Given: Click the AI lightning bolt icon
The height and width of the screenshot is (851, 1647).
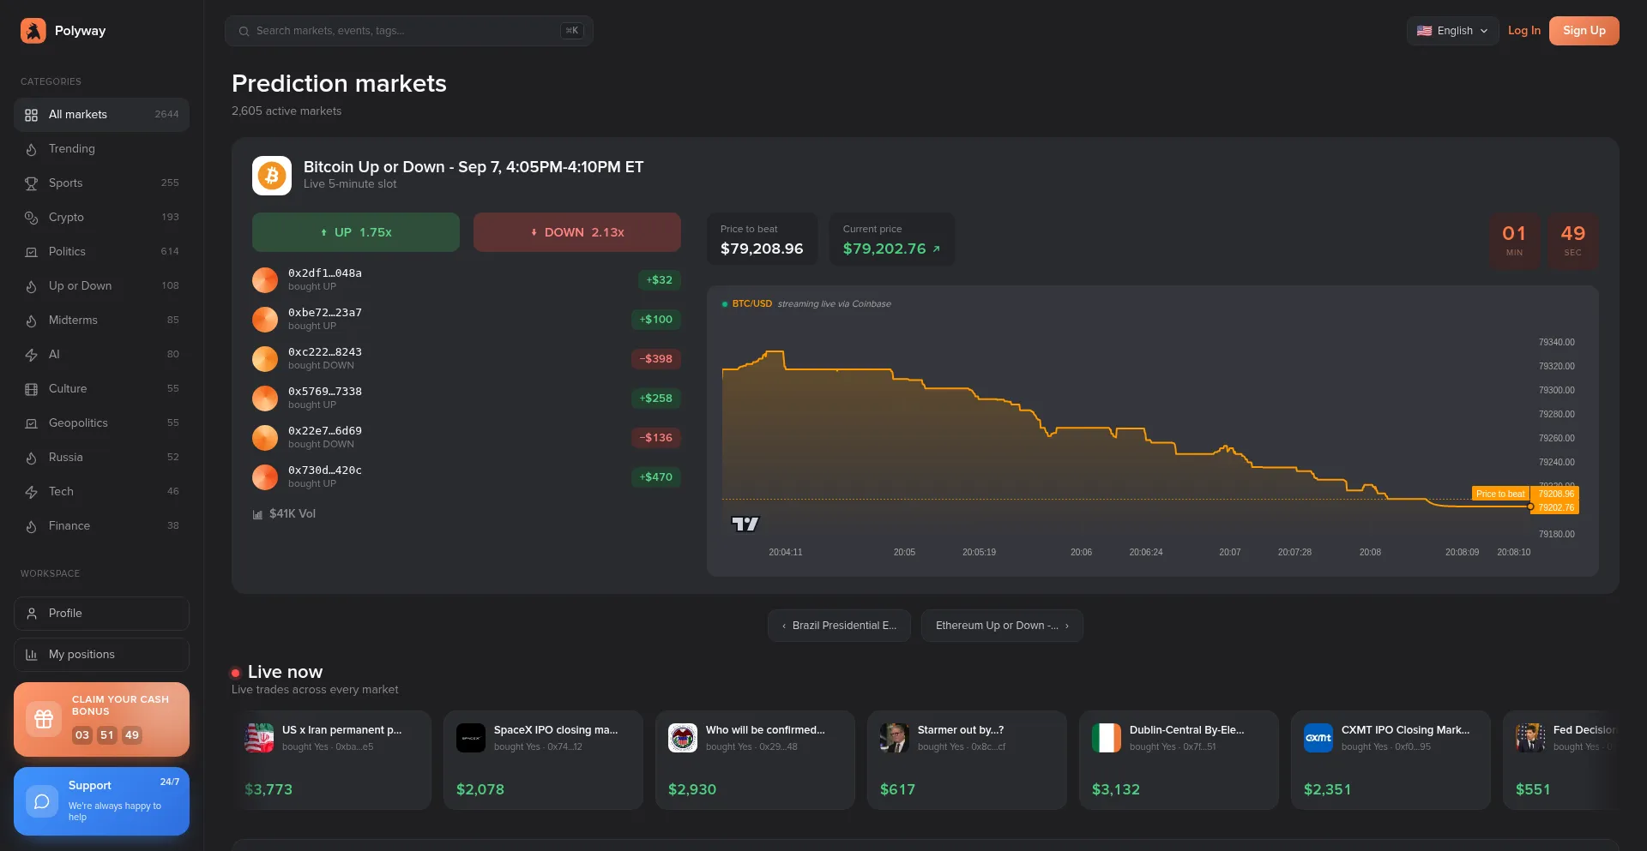Looking at the screenshot, I should (x=32, y=355).
